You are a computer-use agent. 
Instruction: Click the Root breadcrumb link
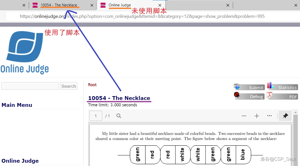tap(92, 85)
